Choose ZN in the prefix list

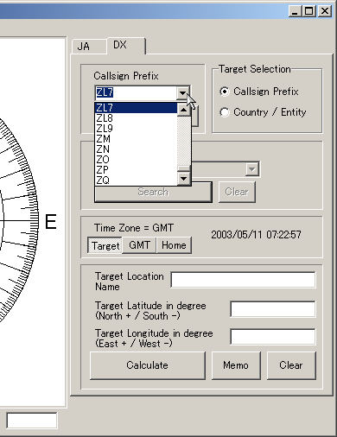pos(137,149)
